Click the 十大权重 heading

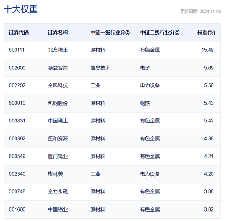pos(21,9)
